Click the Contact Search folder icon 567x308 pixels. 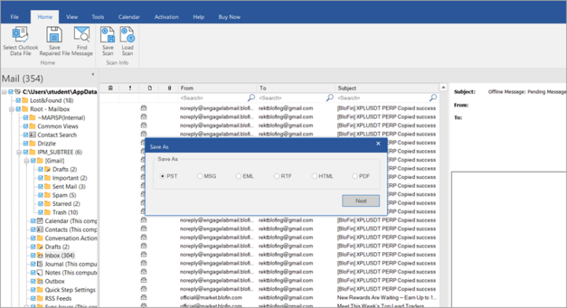click(32, 135)
